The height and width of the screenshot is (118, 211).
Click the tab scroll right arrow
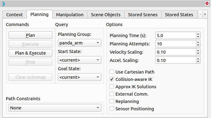(x=205, y=14)
